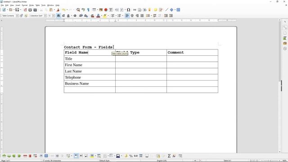
Task: Insert special character Omega icon
Action: click(x=128, y=10)
